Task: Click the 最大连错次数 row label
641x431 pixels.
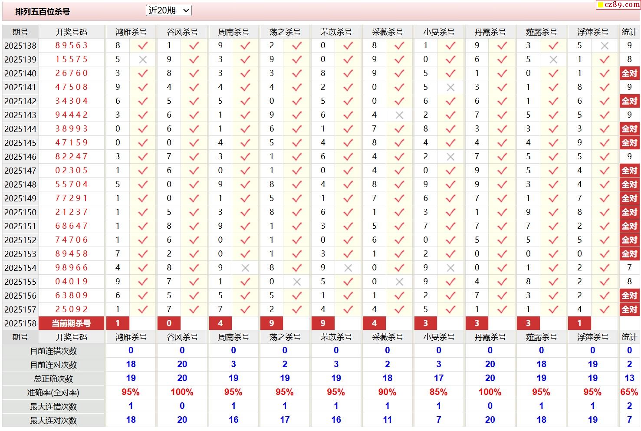Action: (53, 407)
